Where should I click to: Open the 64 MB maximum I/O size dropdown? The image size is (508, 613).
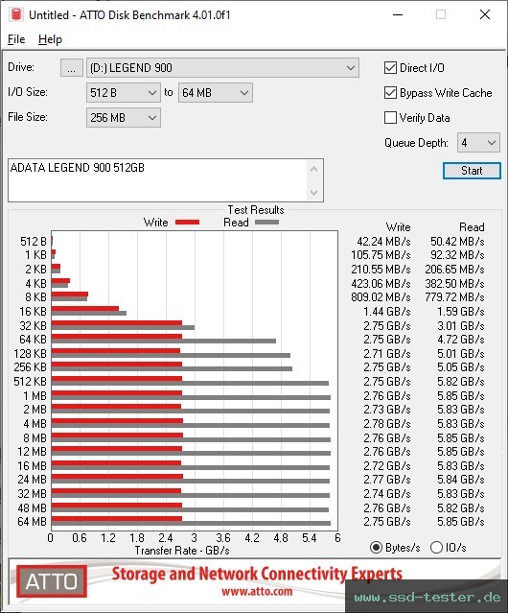click(x=216, y=93)
